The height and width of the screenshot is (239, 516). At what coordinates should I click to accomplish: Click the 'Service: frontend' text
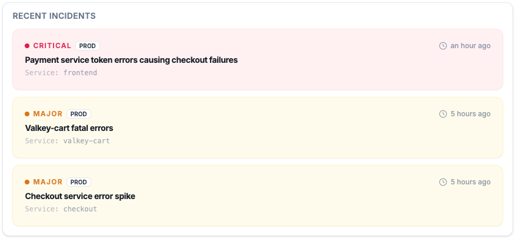[x=61, y=73]
